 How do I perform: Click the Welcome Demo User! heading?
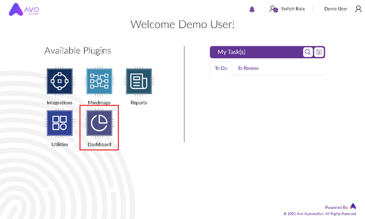point(182,25)
